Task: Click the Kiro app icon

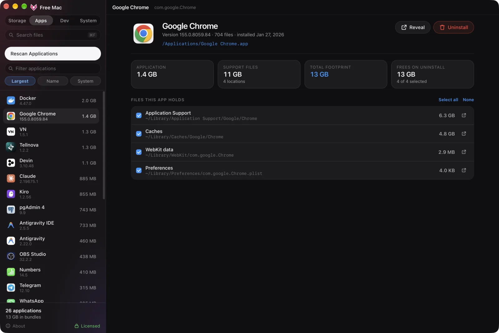Action: pyautogui.click(x=11, y=194)
